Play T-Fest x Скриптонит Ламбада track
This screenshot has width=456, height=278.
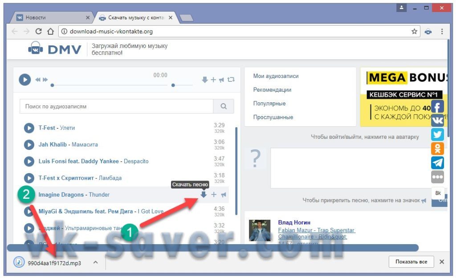click(29, 178)
